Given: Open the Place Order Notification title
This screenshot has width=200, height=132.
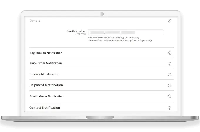Looking at the screenshot, I should [x=46, y=63].
